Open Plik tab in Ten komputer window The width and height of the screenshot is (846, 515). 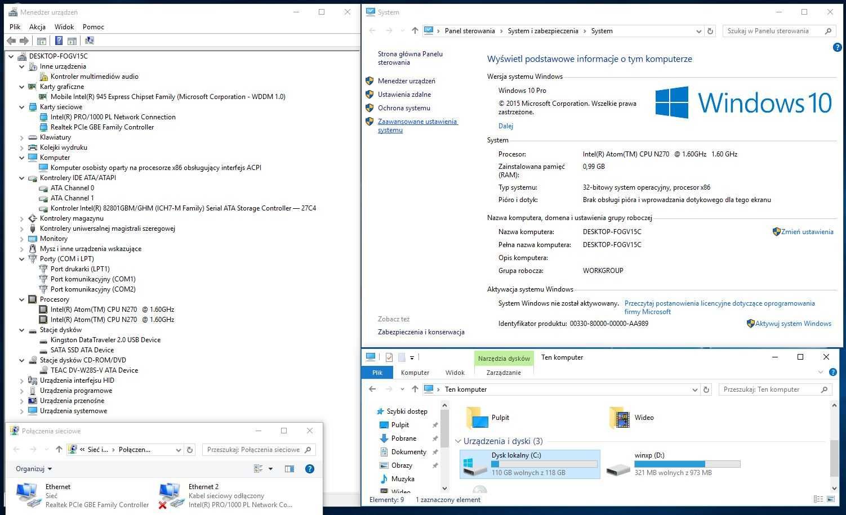pyautogui.click(x=377, y=373)
